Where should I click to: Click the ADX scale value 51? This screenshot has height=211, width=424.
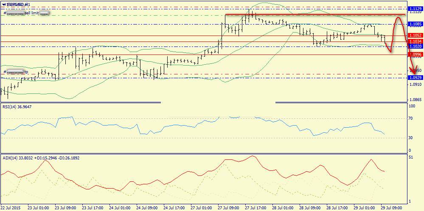(x=411, y=157)
